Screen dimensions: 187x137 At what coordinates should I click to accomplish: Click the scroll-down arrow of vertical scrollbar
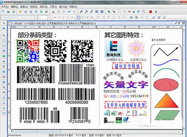click(184, 128)
